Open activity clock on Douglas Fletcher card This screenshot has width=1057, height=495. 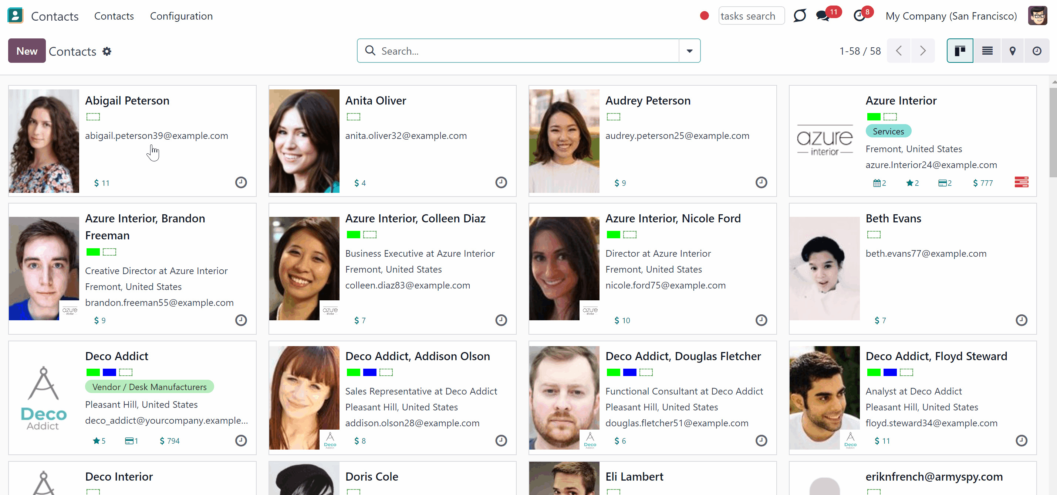(761, 440)
